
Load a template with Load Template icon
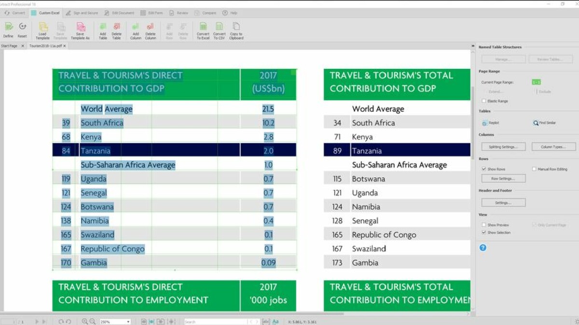(x=43, y=27)
